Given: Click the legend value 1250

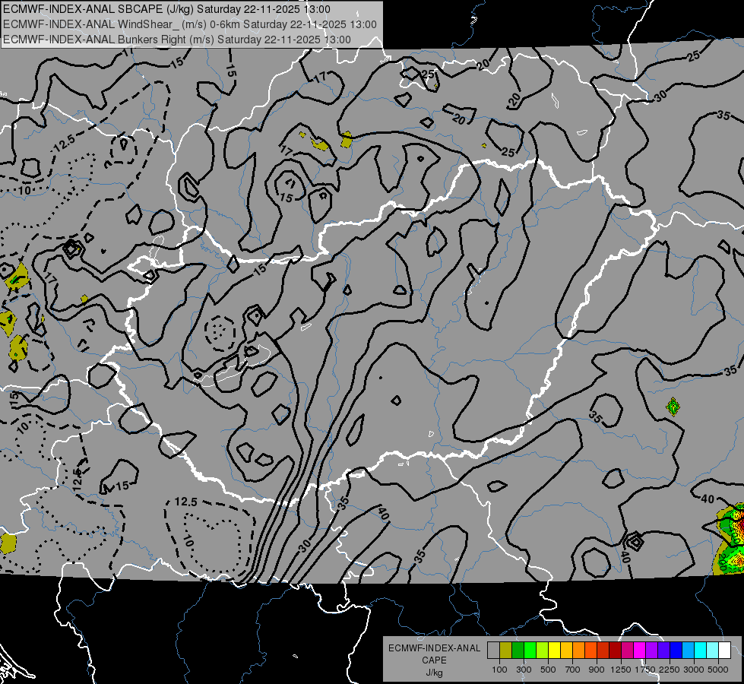Looking at the screenshot, I should (621, 670).
